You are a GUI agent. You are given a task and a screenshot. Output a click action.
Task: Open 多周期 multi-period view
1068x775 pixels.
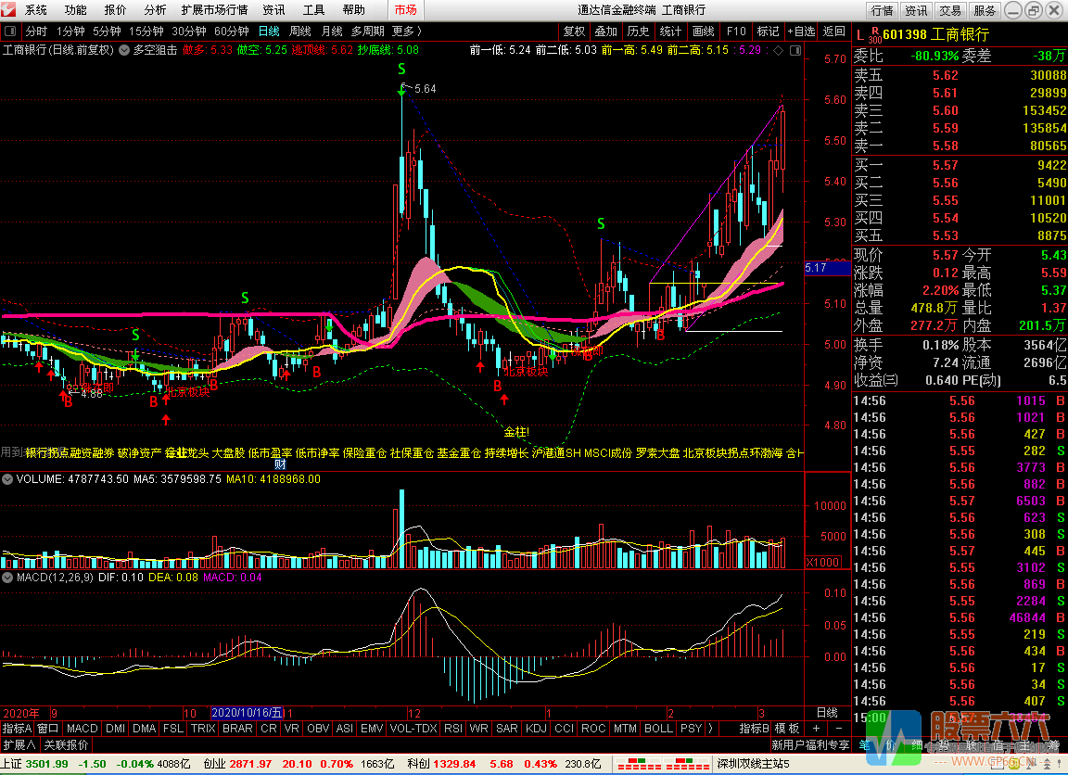[x=368, y=32]
